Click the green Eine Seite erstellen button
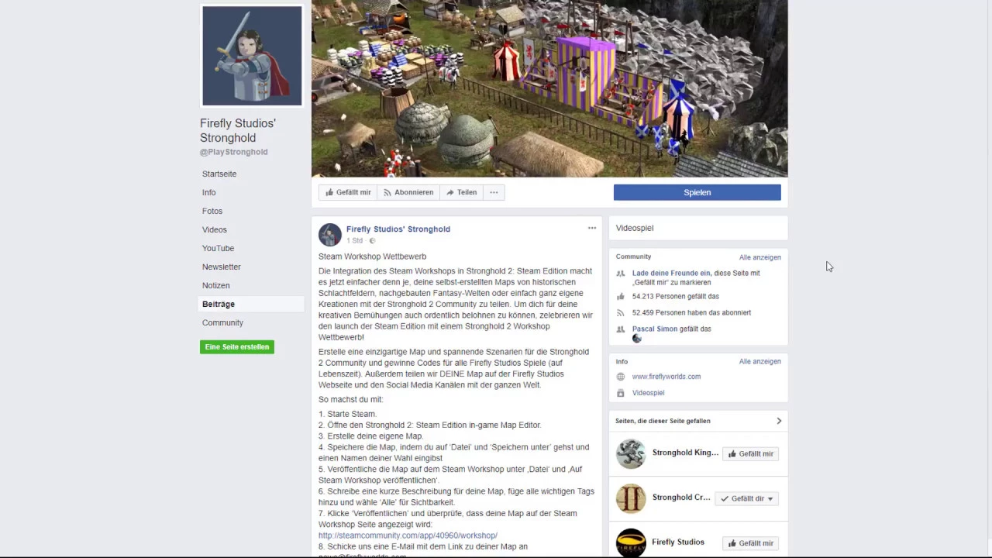 [237, 346]
